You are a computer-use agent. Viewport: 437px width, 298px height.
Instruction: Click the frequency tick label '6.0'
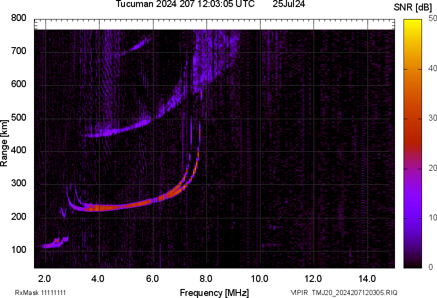(152, 278)
